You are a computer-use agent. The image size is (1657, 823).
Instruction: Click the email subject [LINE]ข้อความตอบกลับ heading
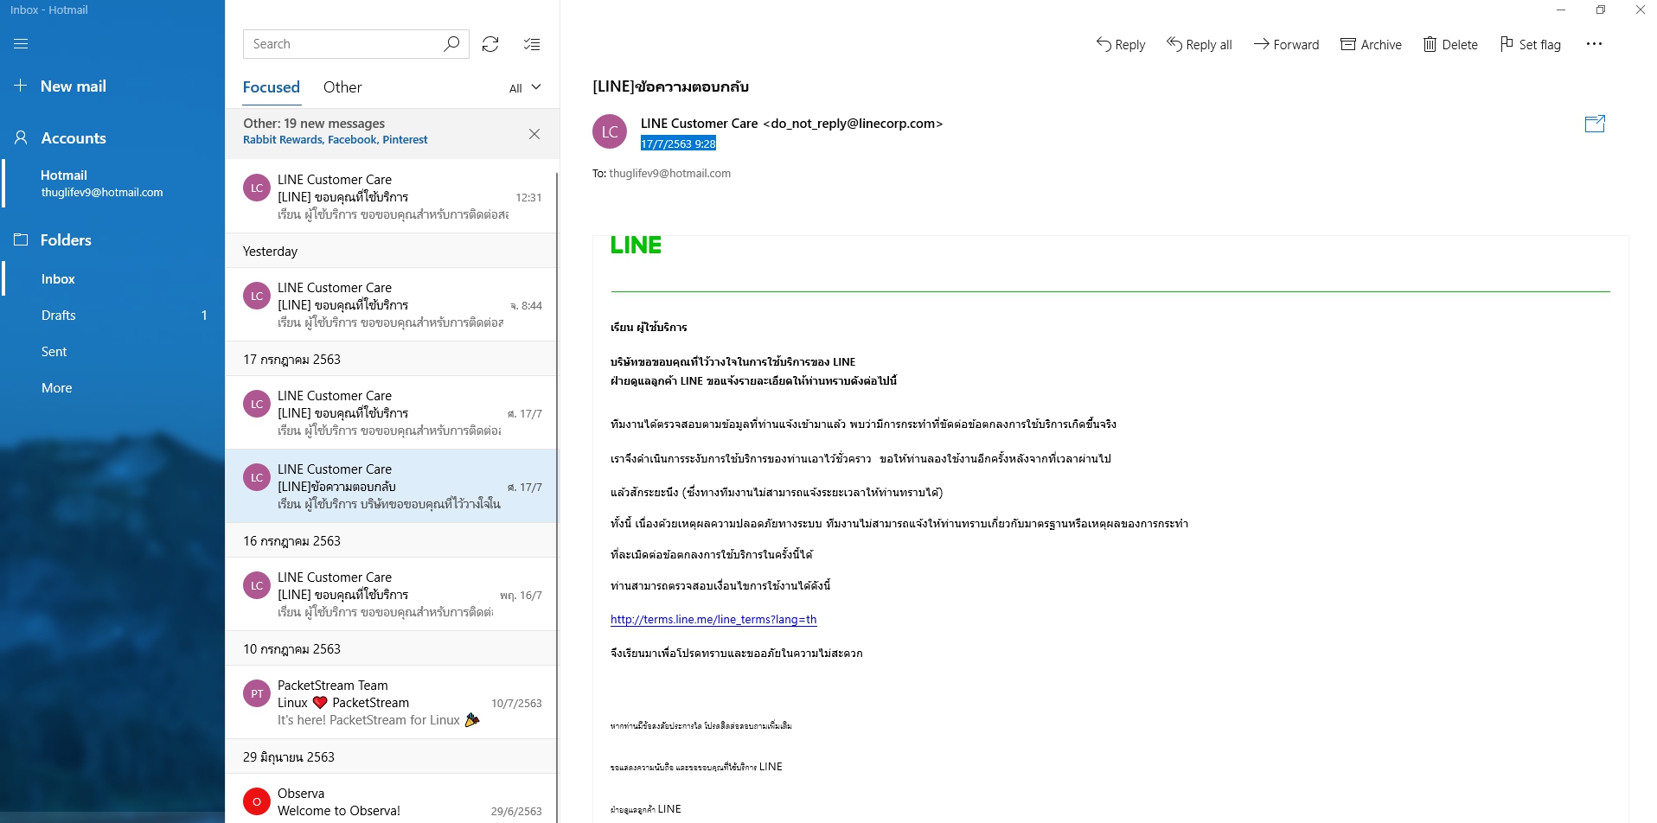pos(670,86)
